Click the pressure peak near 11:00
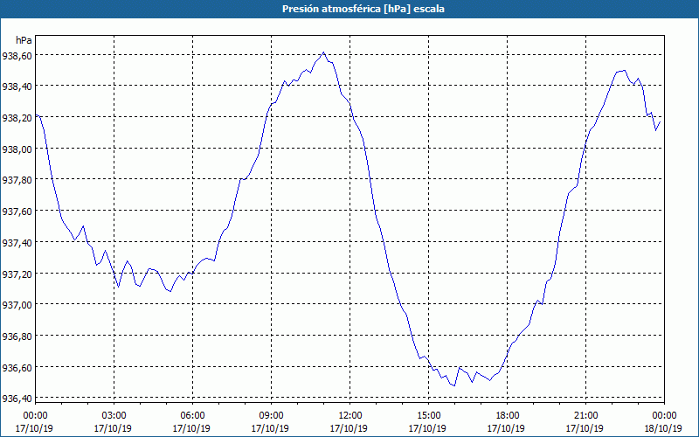This screenshot has width=699, height=437. [324, 52]
